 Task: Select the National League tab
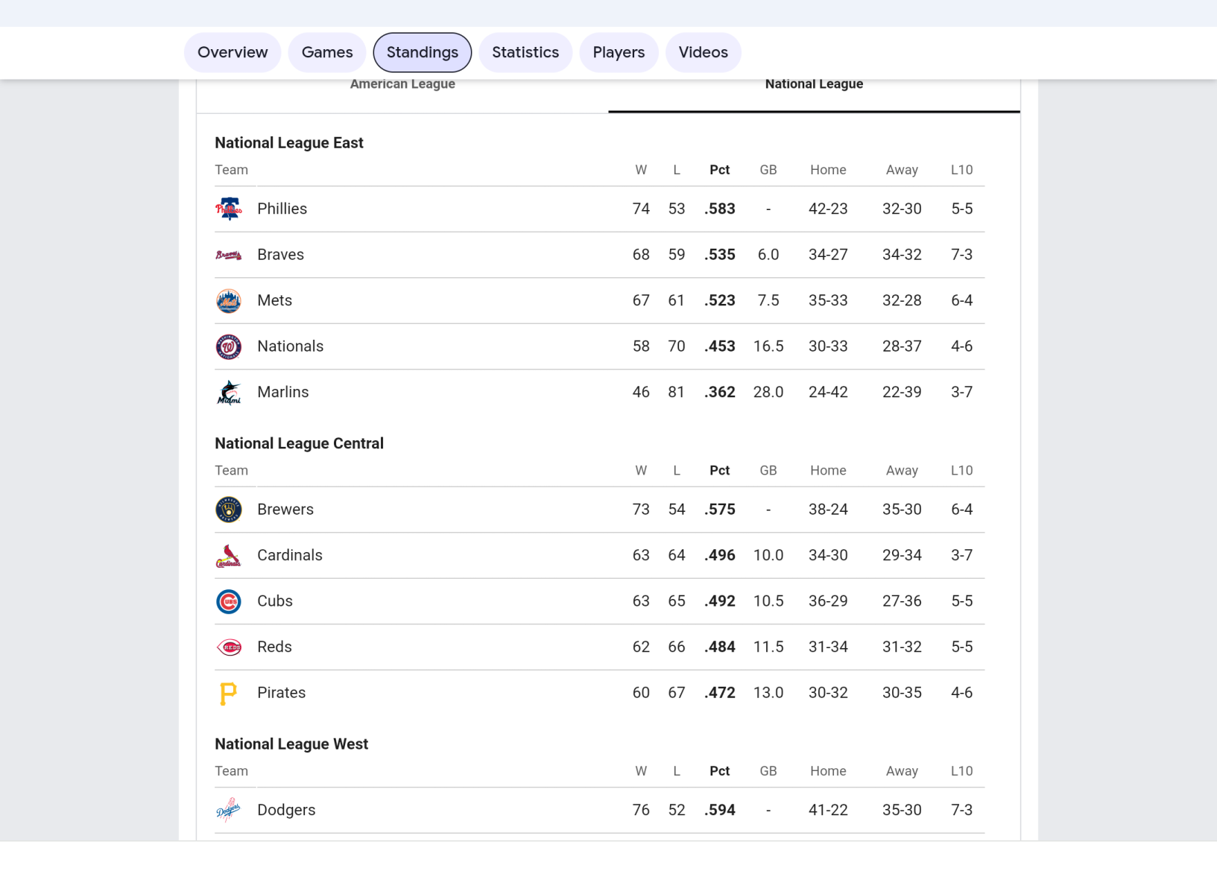[x=814, y=84]
